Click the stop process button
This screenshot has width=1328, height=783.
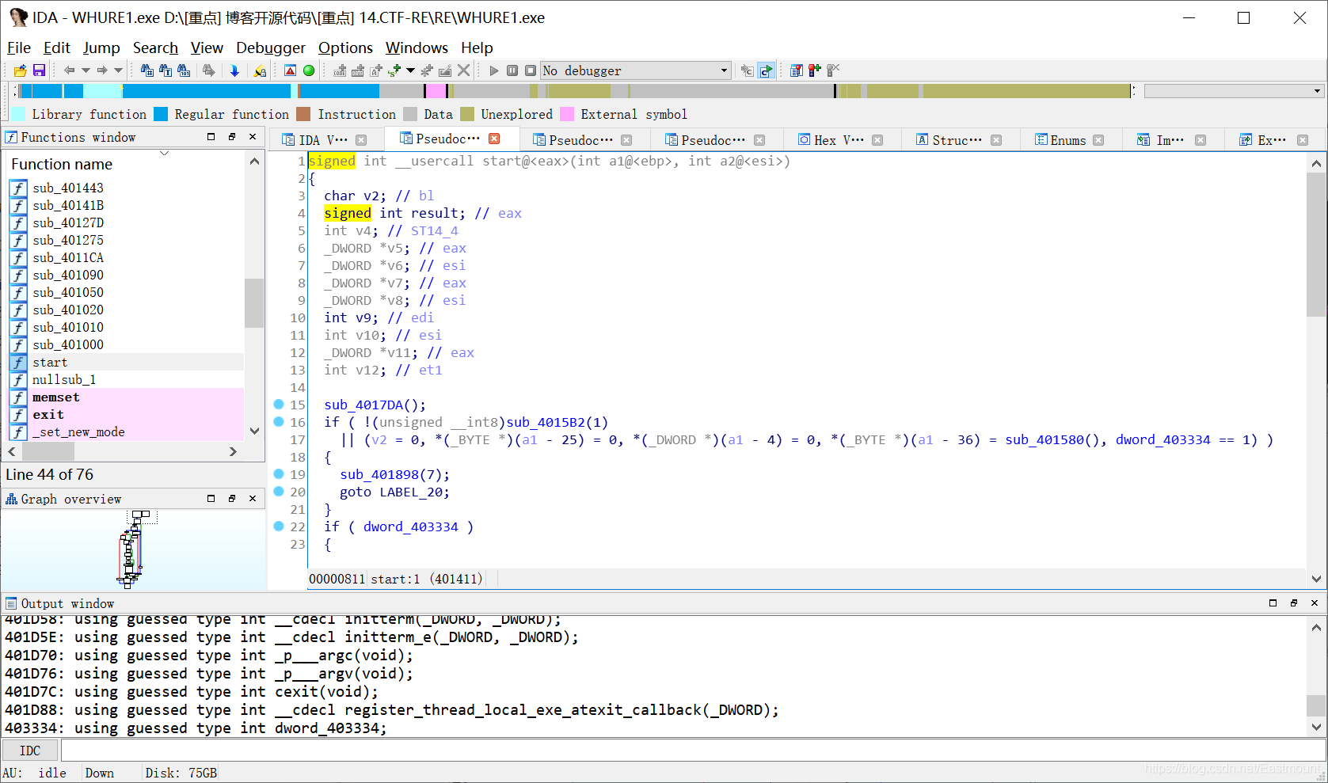[531, 70]
